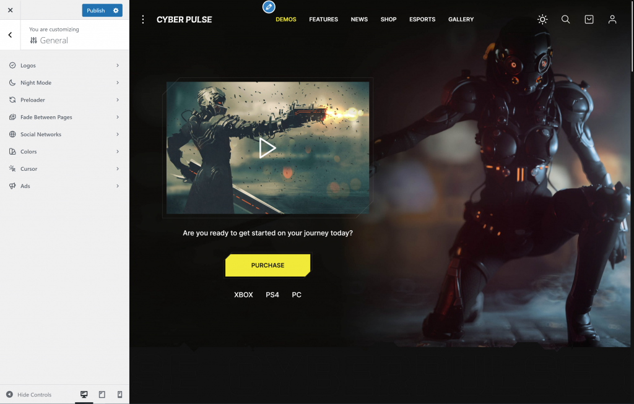Viewport: 634px width, 404px height.
Task: Open the GALLERY menu item
Action: click(x=461, y=19)
